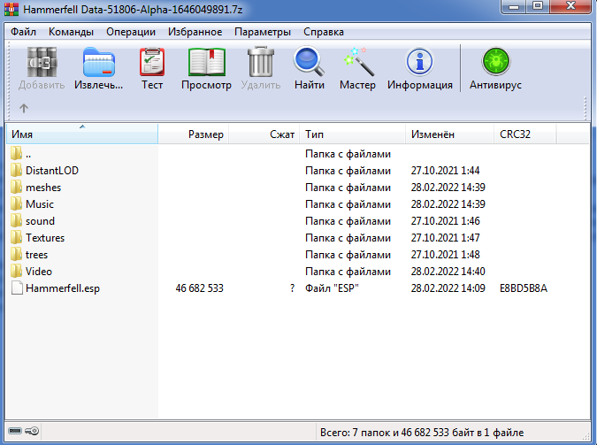The width and height of the screenshot is (597, 445).
Task: Open the Избранное menu
Action: click(x=195, y=32)
